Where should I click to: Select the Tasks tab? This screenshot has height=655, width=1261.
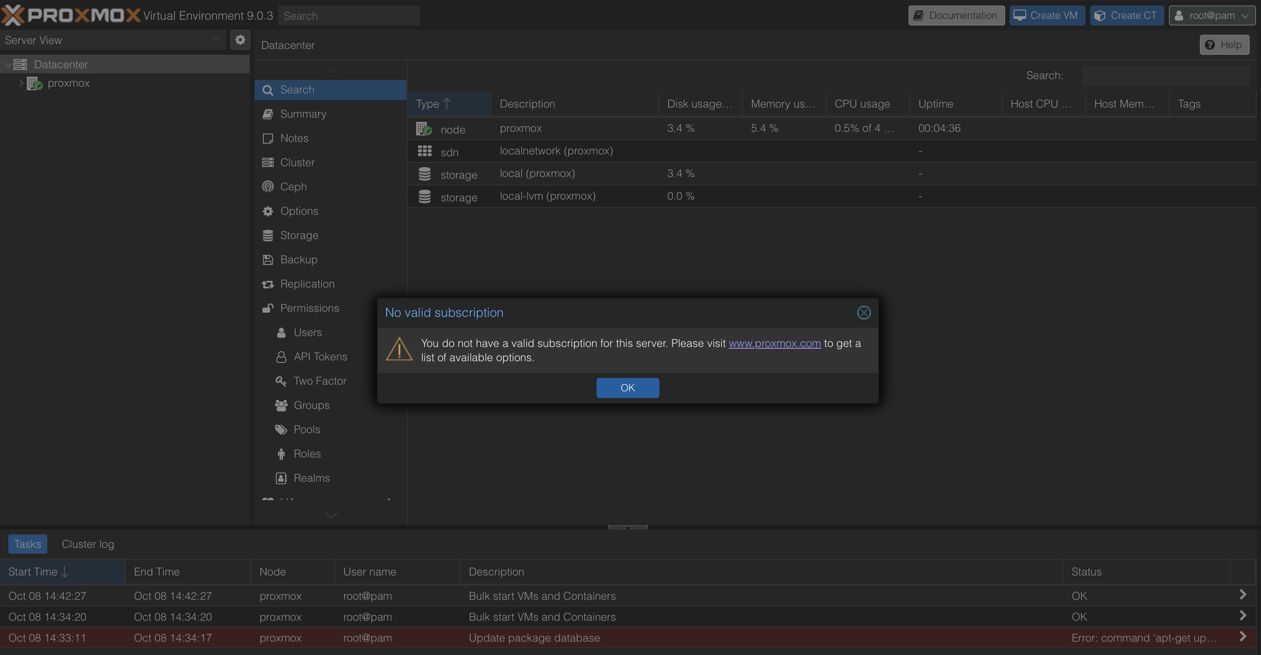click(x=27, y=544)
